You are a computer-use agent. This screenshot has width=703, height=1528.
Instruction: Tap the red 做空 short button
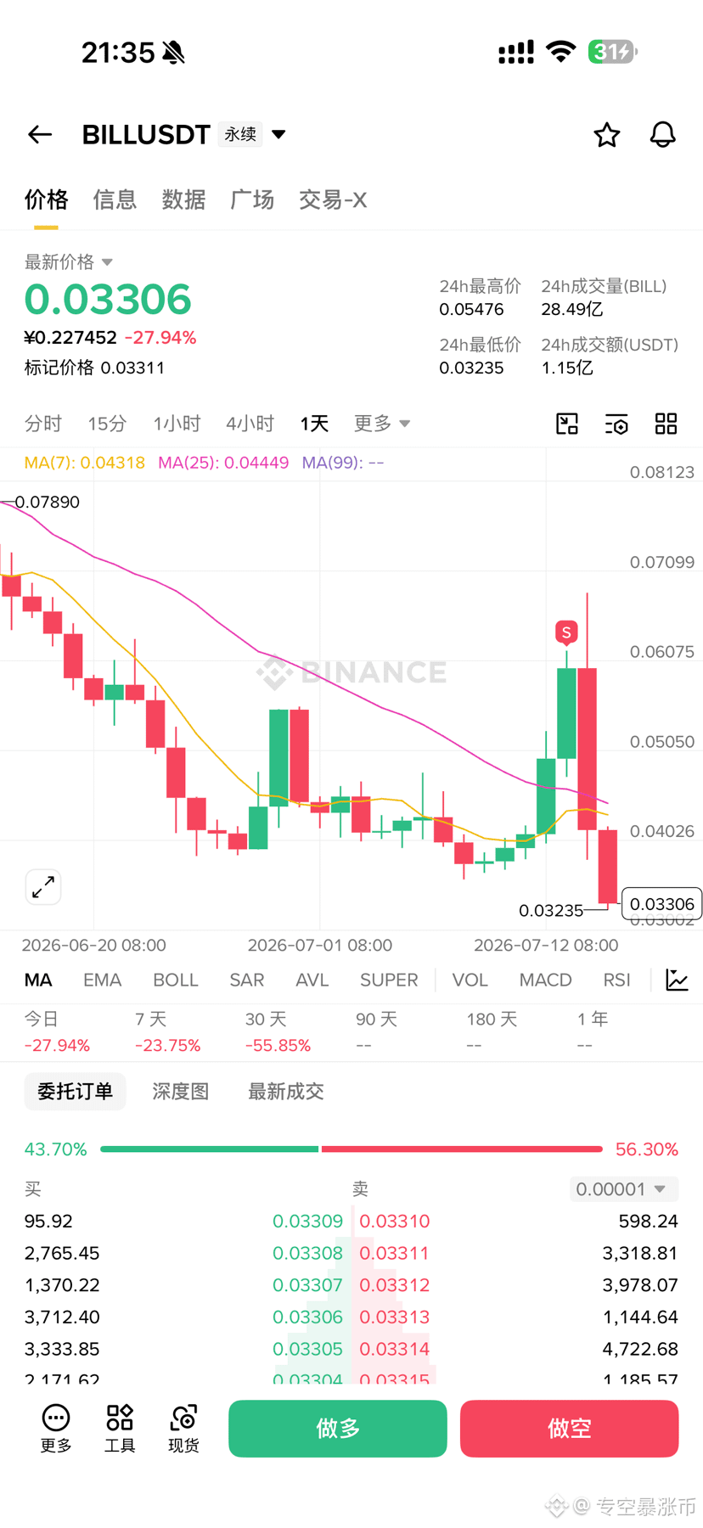pyautogui.click(x=570, y=1429)
